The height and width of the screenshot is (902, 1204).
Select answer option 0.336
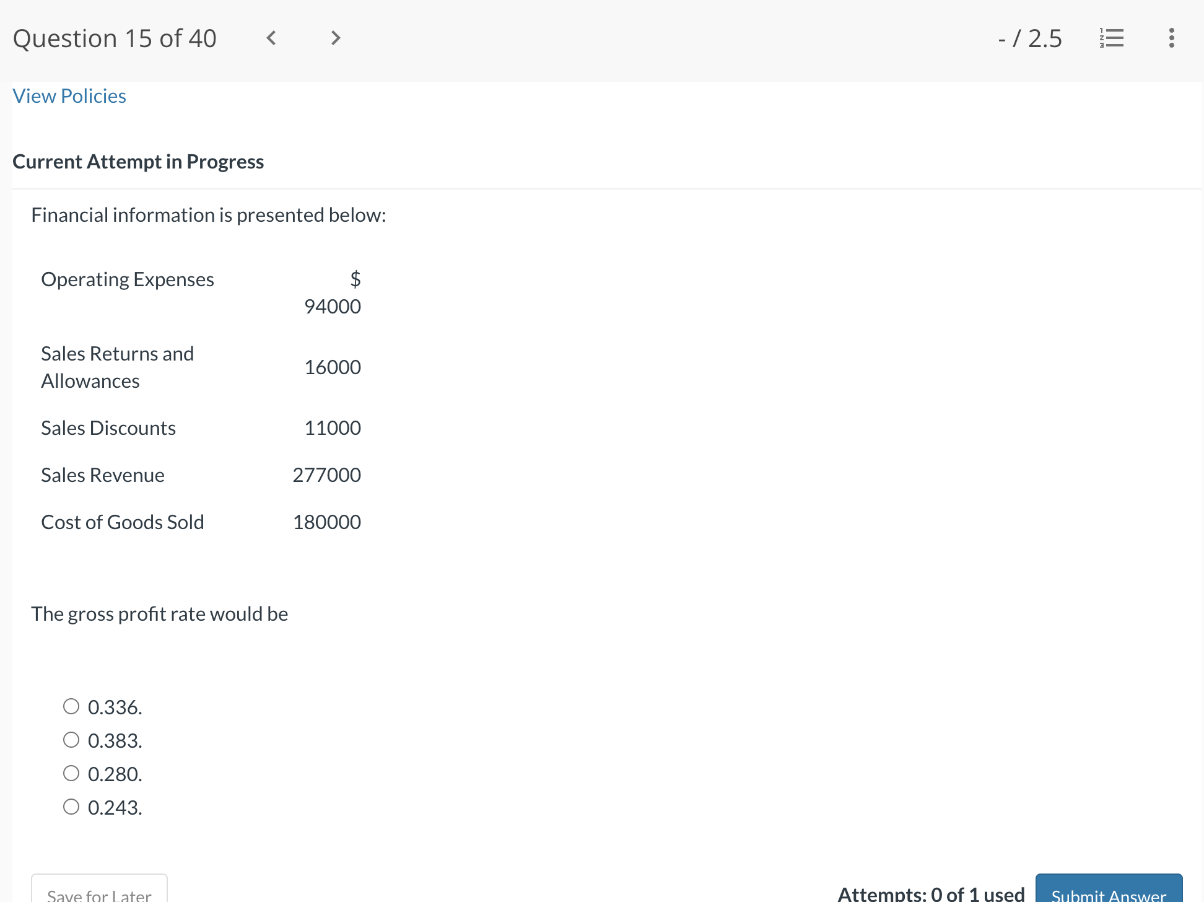click(x=71, y=706)
